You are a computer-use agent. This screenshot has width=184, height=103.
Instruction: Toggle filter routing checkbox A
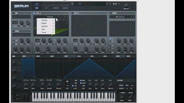click(x=110, y=38)
